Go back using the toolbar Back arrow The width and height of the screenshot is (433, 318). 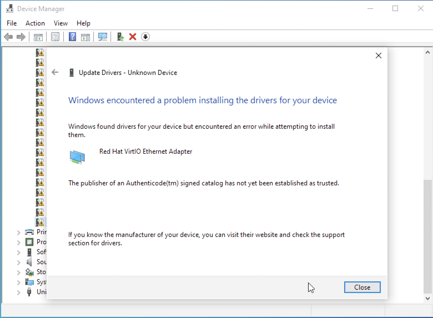(8, 37)
